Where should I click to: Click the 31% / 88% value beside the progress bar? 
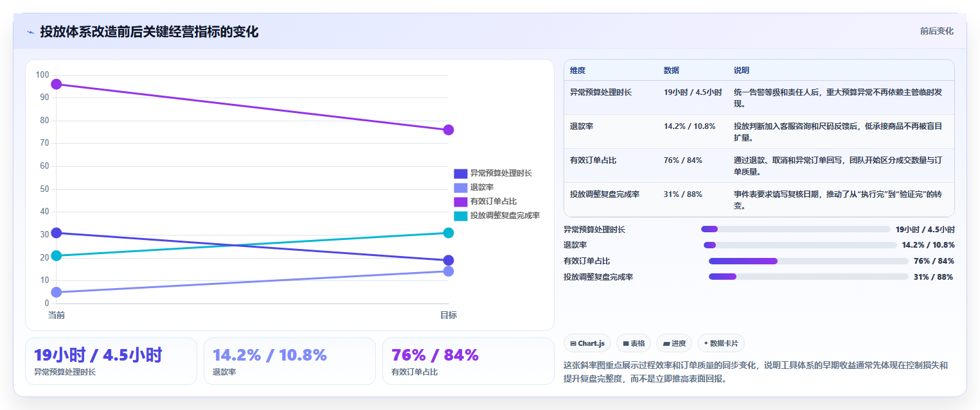(x=933, y=277)
